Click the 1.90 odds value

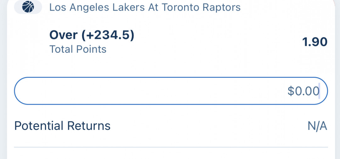[315, 42]
